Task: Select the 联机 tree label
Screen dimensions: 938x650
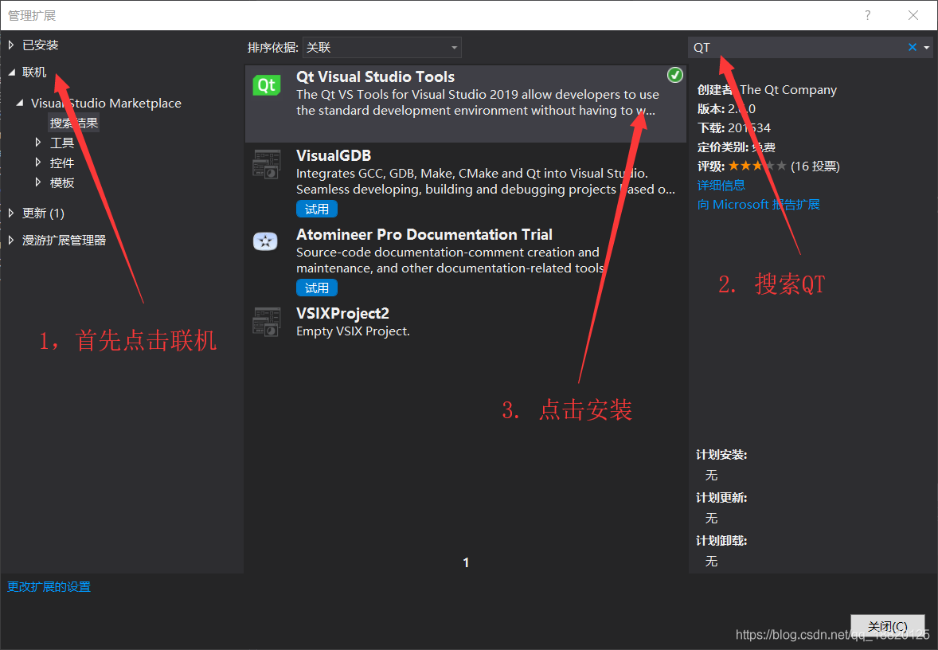Action: [x=34, y=72]
